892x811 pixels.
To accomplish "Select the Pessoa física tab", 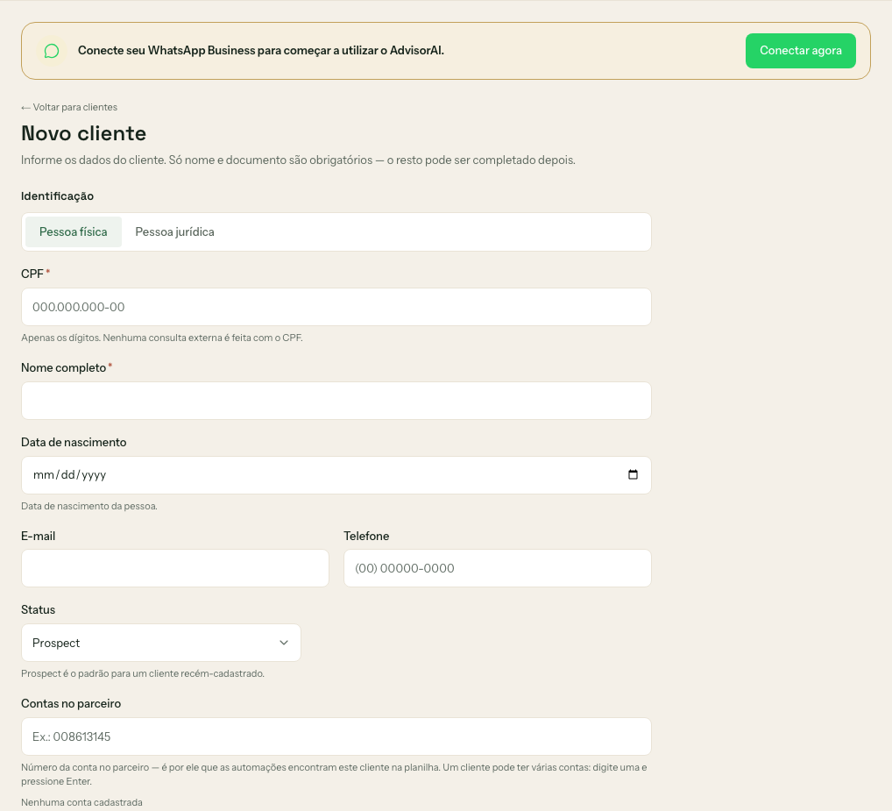I will coord(74,231).
